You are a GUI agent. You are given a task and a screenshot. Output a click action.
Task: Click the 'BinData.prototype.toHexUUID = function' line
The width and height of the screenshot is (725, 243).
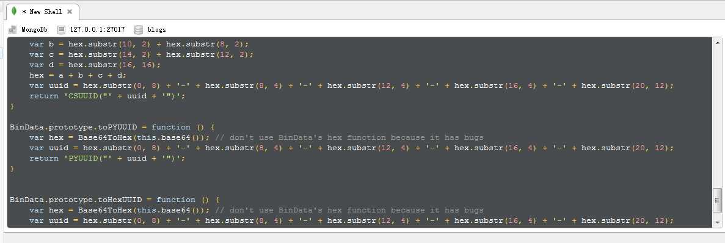(x=115, y=200)
